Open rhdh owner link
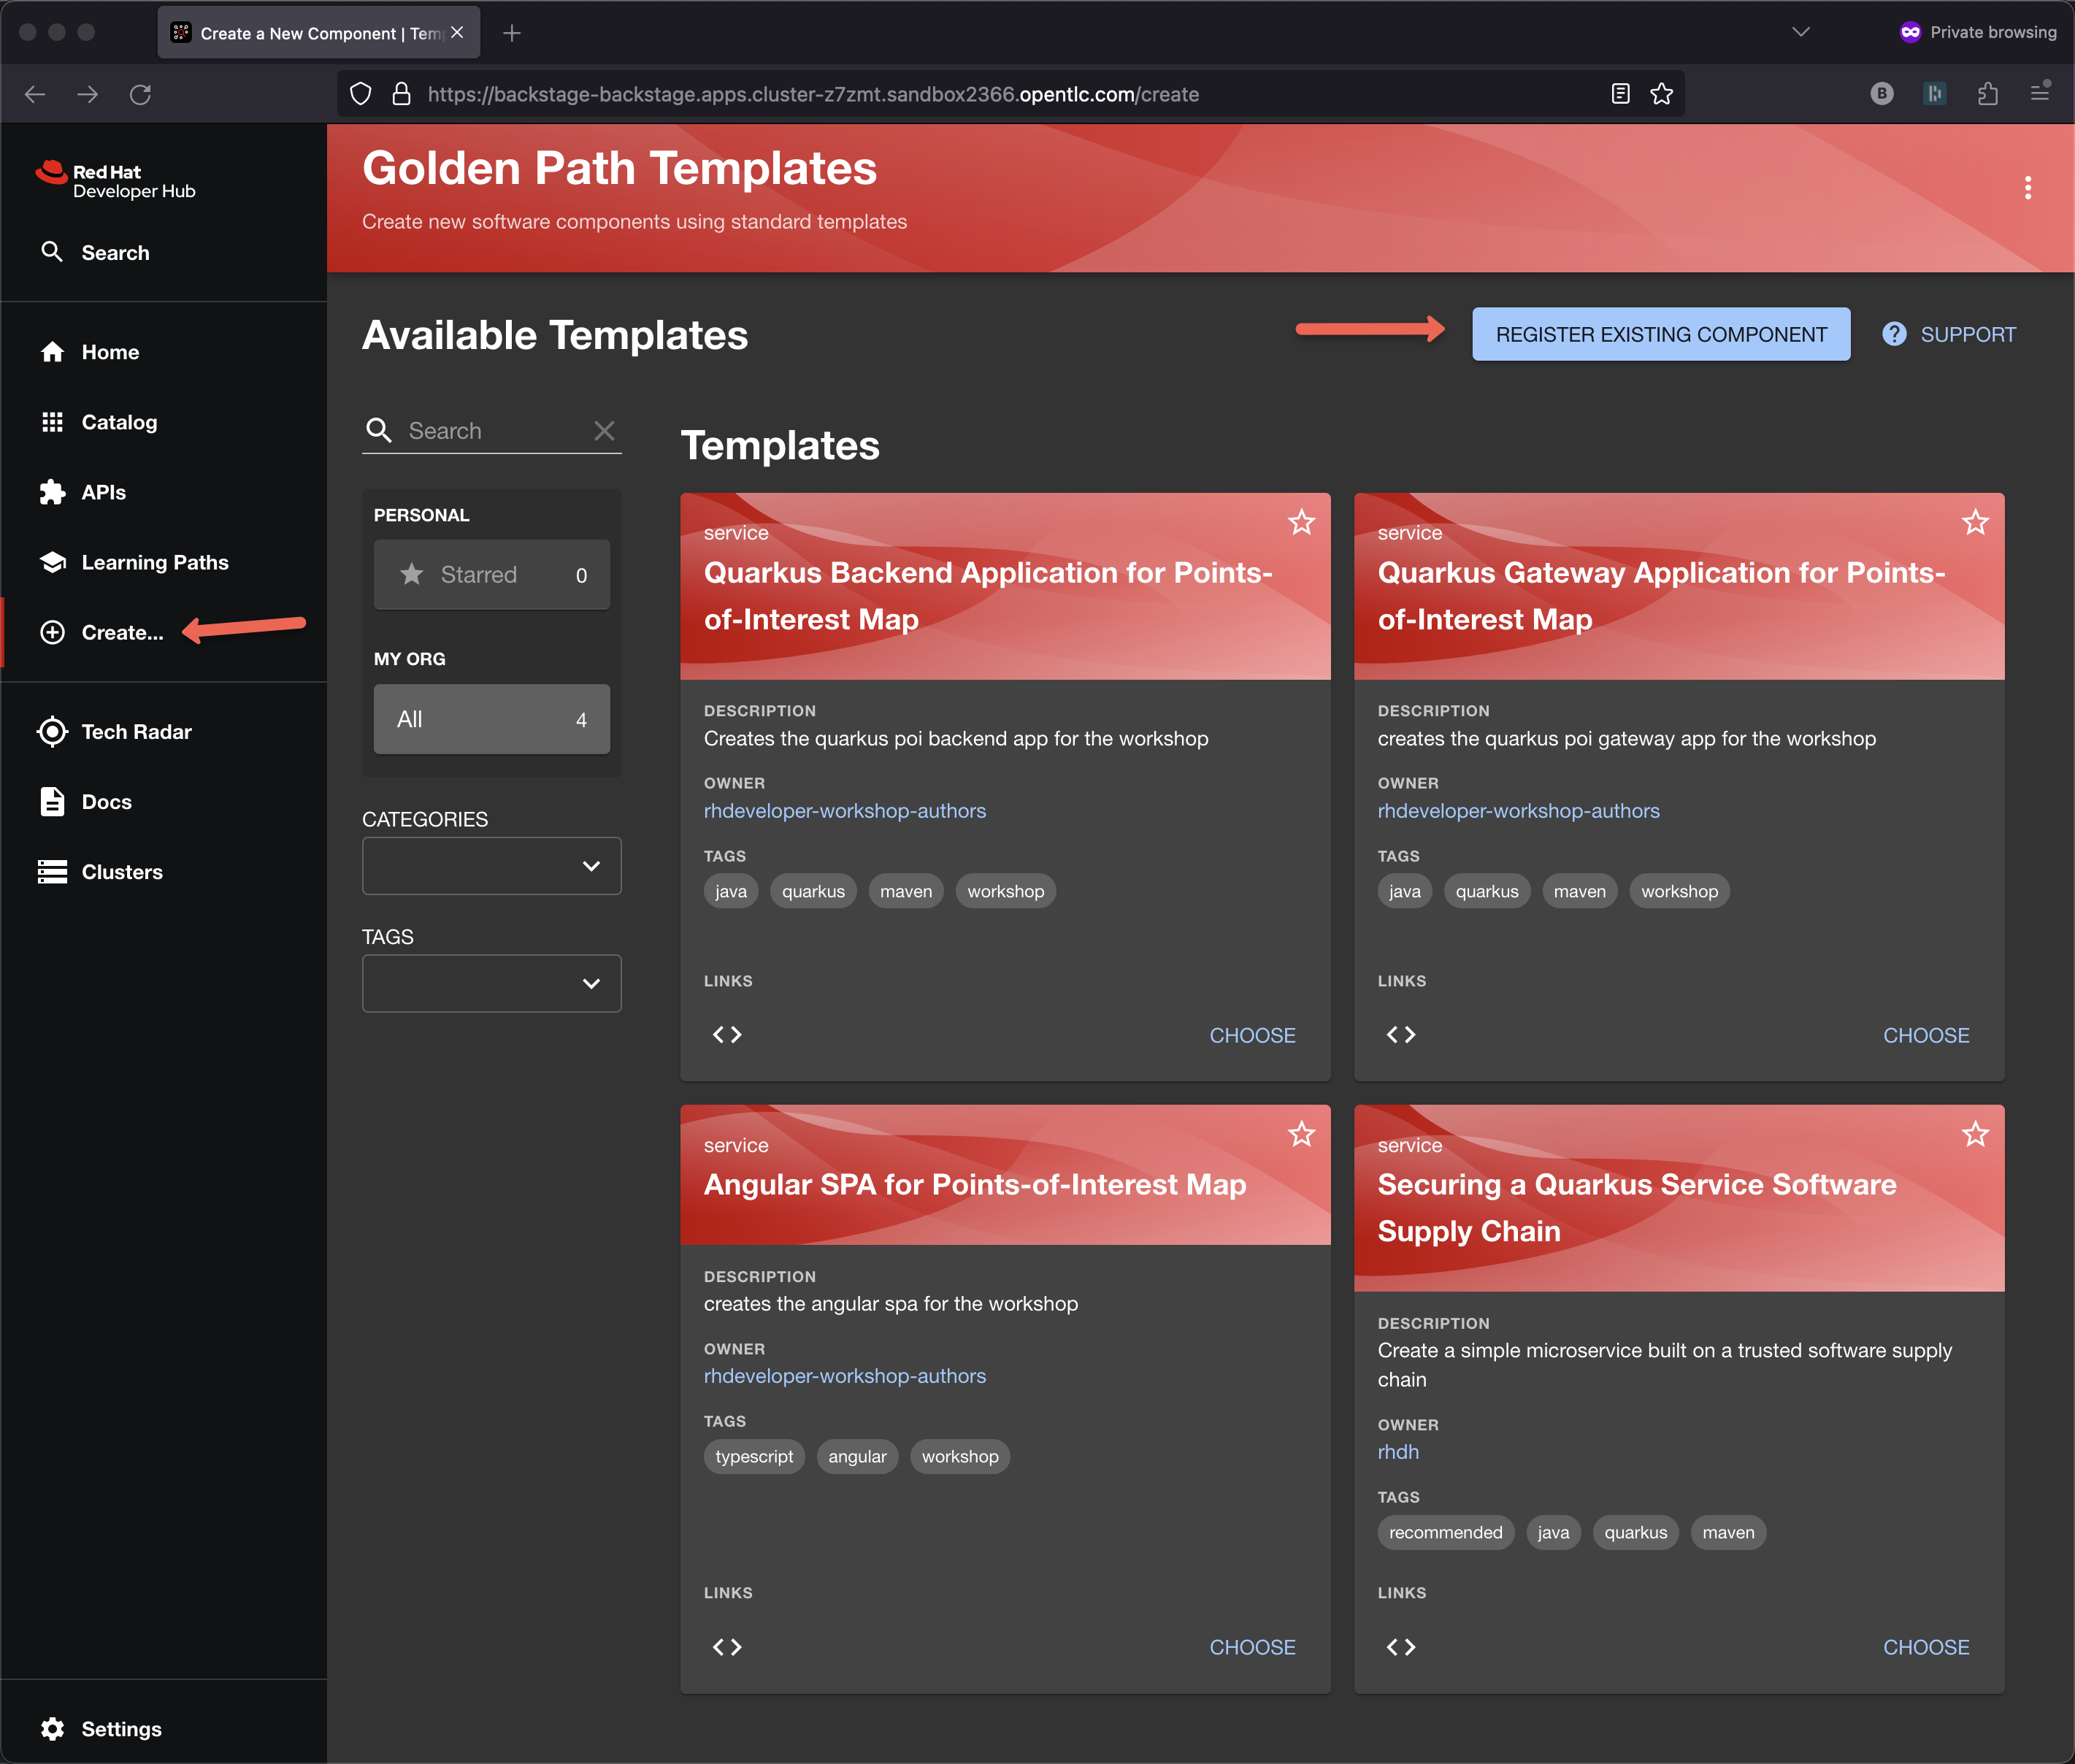This screenshot has height=1764, width=2075. (x=1397, y=1452)
